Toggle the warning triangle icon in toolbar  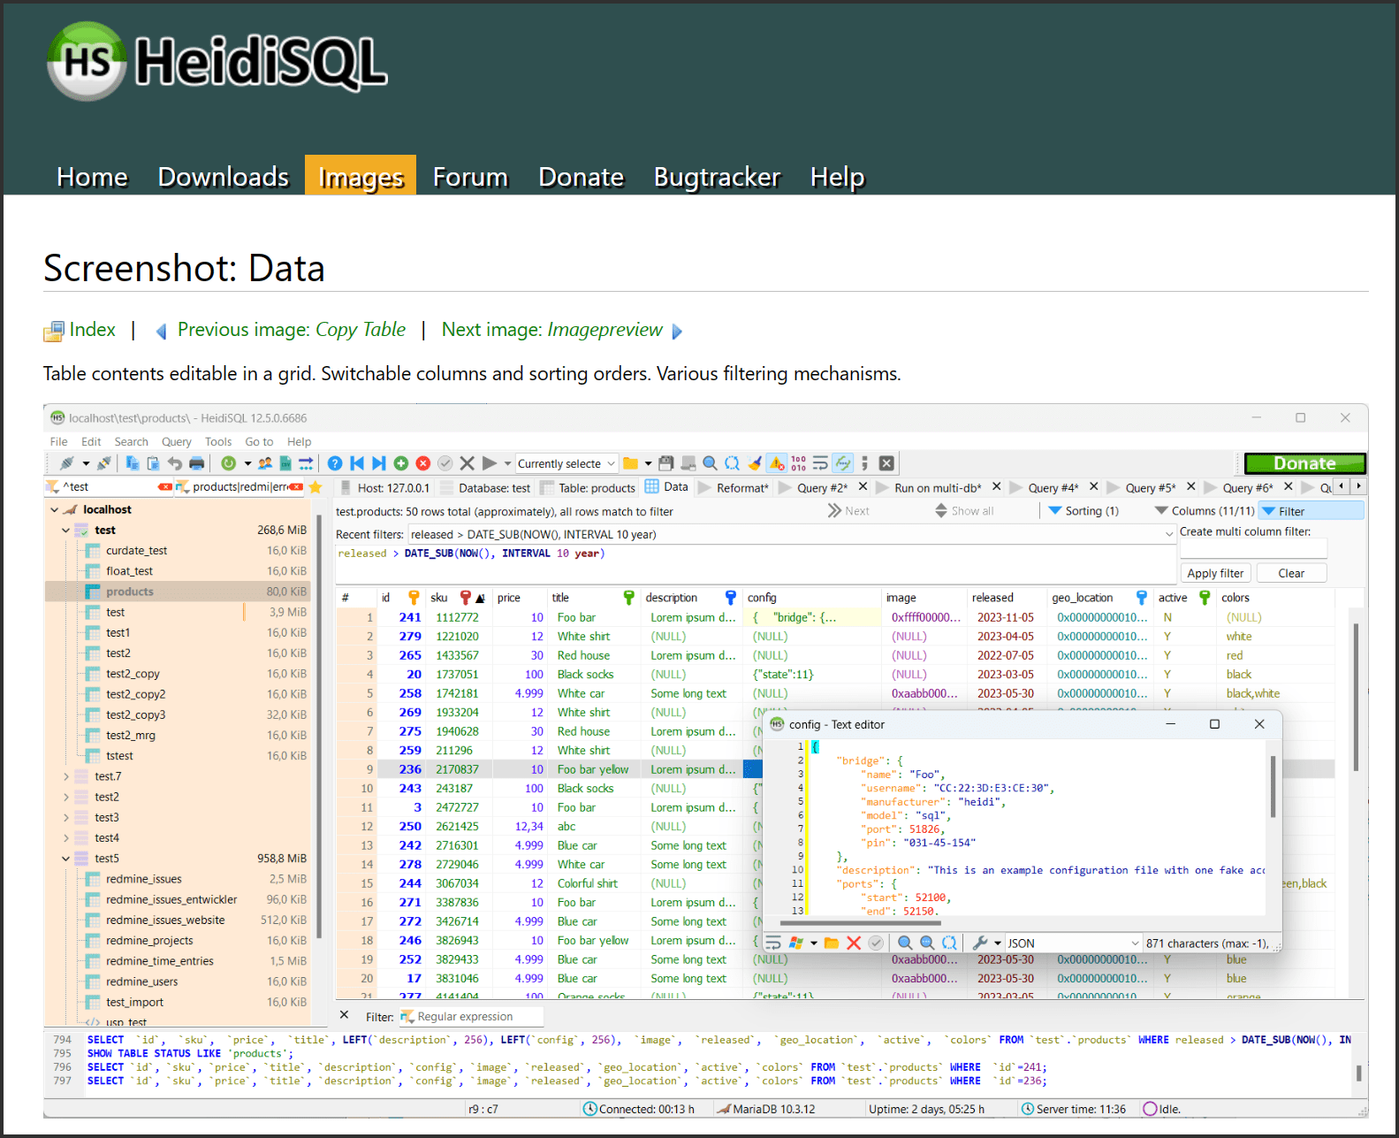(x=776, y=463)
